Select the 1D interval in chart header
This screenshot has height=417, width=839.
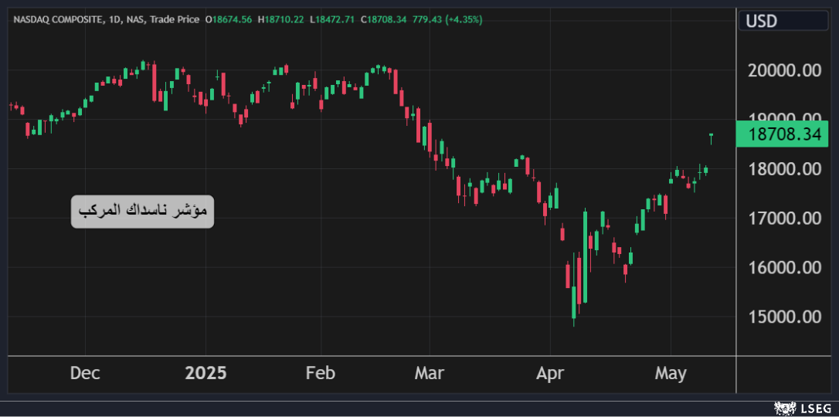[x=115, y=19]
